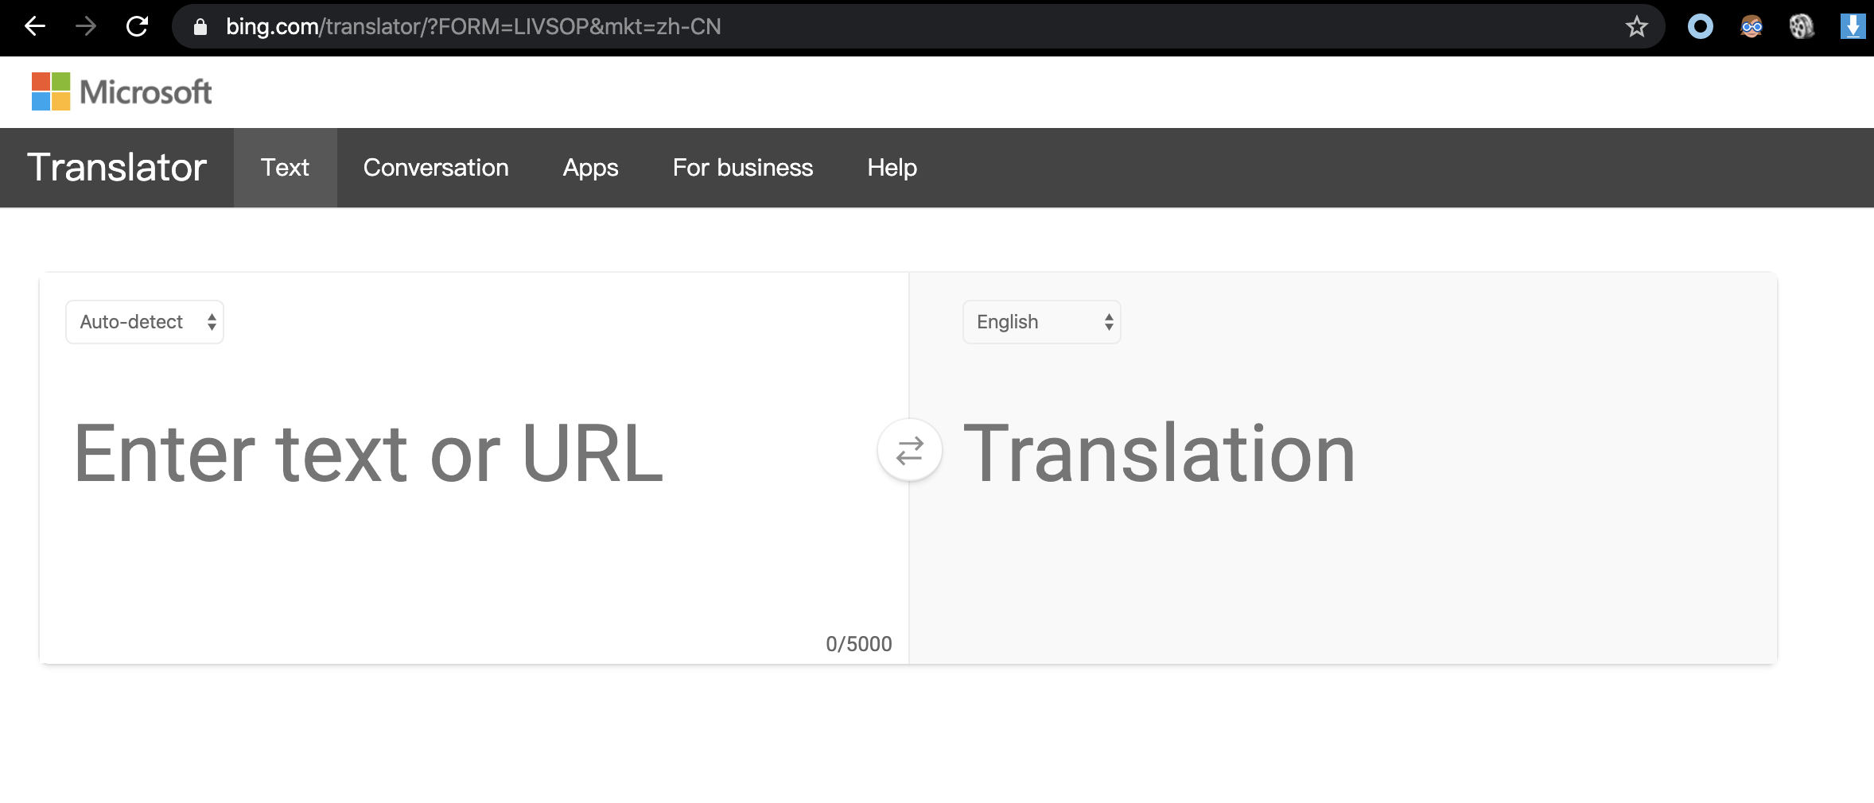Image resolution: width=1874 pixels, height=803 pixels.
Task: Click the blue download arrow extension
Action: click(x=1852, y=27)
